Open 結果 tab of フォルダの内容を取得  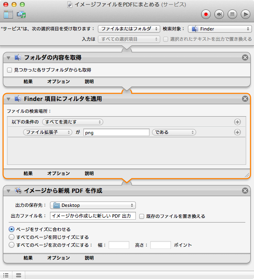click(28, 82)
